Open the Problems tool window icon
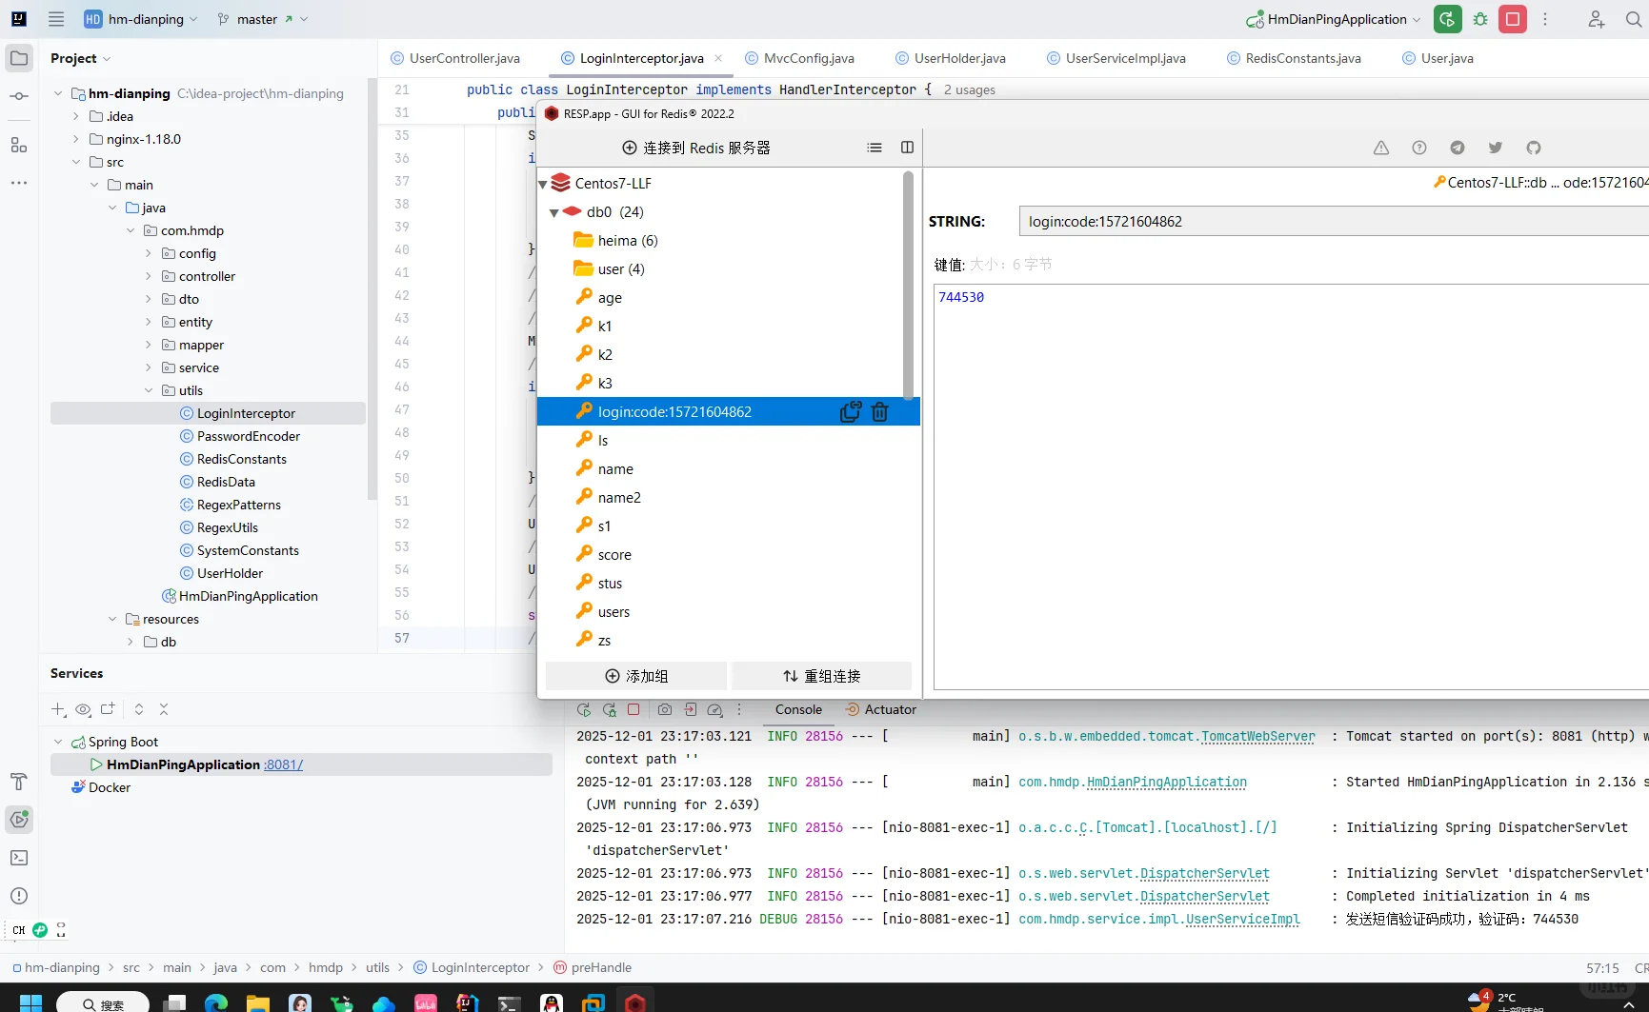Screen dimensions: 1649x1012 [x=19, y=896]
